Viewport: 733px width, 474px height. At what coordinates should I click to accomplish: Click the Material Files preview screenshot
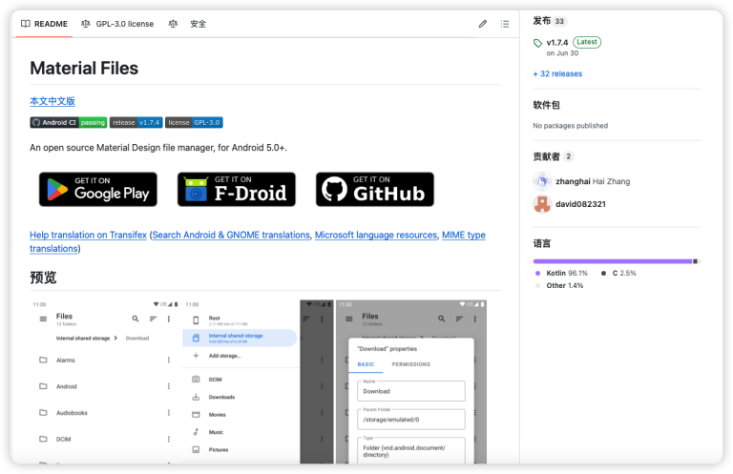point(259,381)
